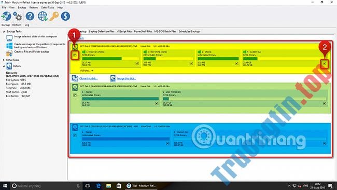Open the Windows Start menu
The height and width of the screenshot is (190, 337).
pos(5,186)
